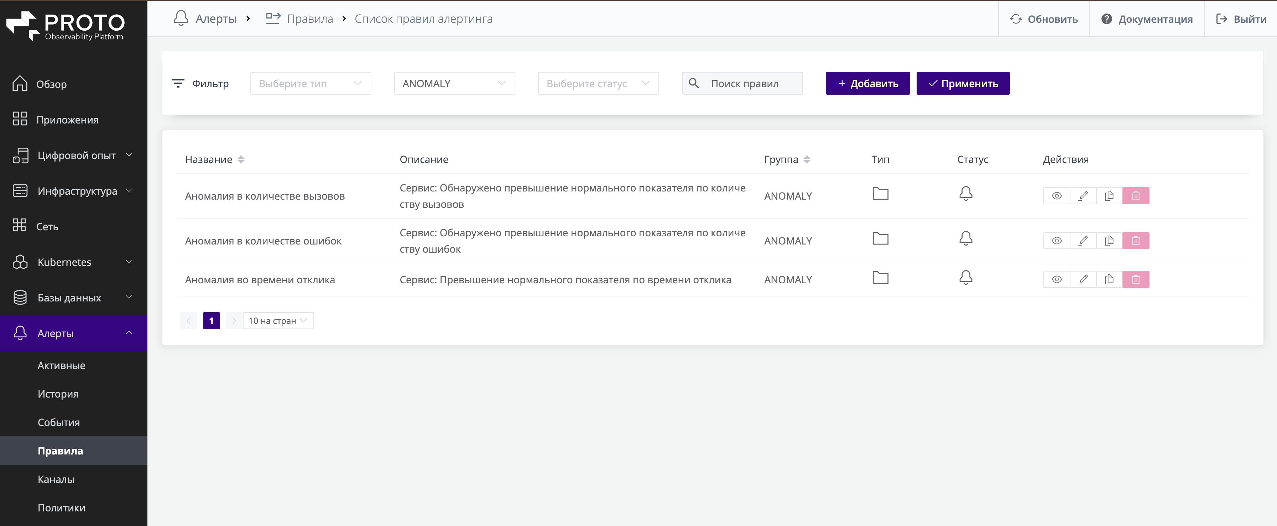The height and width of the screenshot is (526, 1277).
Task: Open the Выберите статус dropdown
Action: click(598, 83)
